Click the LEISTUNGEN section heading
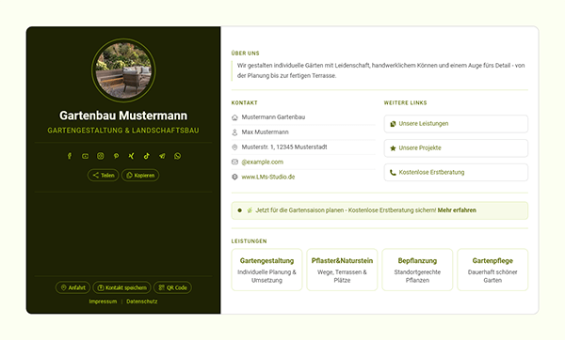Viewport: 565px width, 340px height. tap(249, 241)
